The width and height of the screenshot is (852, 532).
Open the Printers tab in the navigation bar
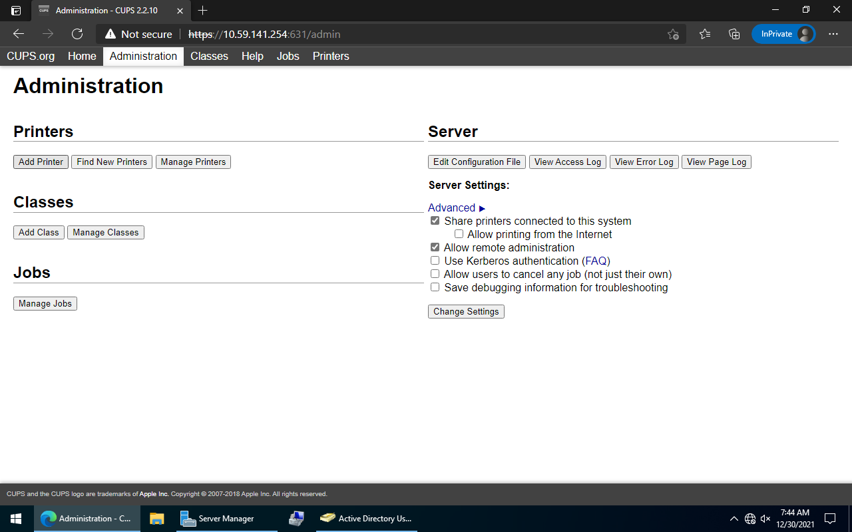pos(331,57)
